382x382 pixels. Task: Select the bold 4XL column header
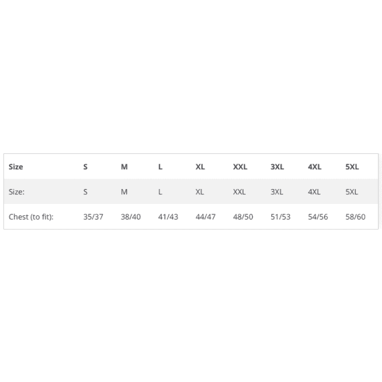click(315, 167)
